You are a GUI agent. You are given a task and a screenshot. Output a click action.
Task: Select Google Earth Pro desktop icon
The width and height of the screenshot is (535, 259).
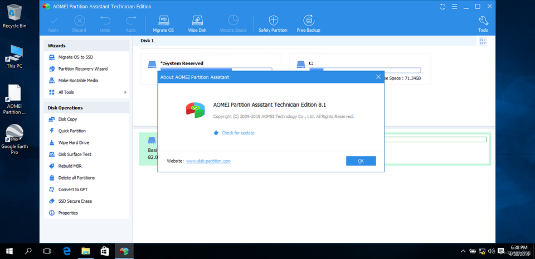pos(14,140)
